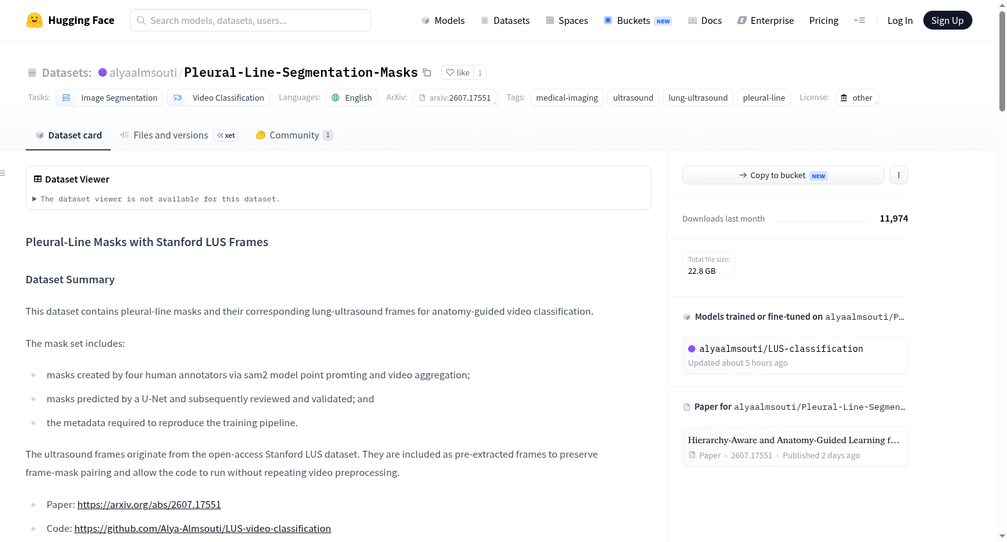The height and width of the screenshot is (542, 1007).
Task: Click the purple alyaalmsouti avatar in the title
Action: point(103,72)
